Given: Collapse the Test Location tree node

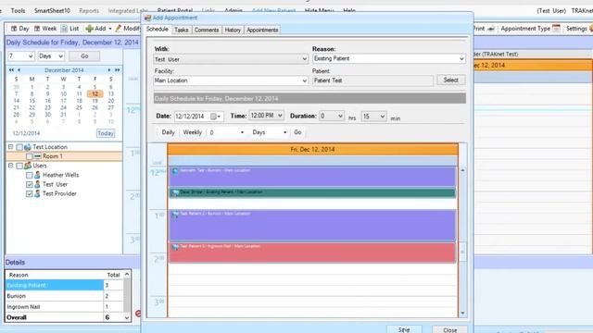Looking at the screenshot, I should click(x=10, y=146).
